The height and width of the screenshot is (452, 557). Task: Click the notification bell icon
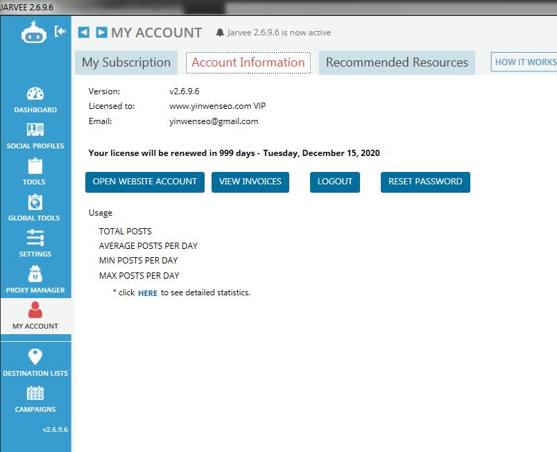click(x=220, y=33)
